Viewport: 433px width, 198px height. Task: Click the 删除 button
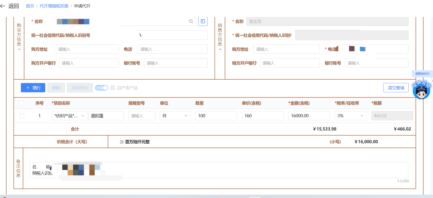coord(56,88)
